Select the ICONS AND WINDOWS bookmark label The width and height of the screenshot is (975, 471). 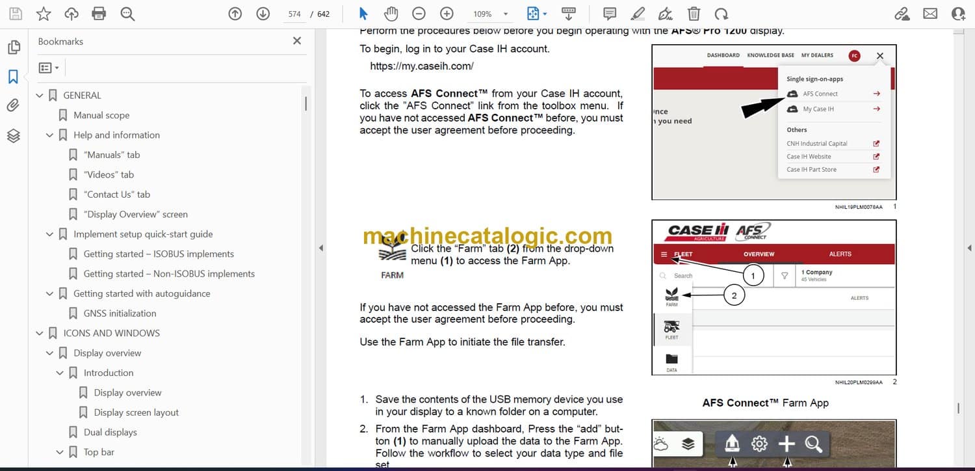111,333
